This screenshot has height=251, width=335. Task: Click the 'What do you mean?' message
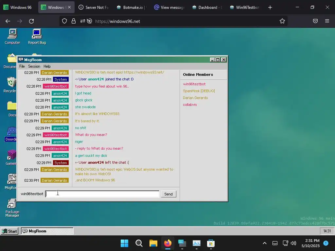coord(91,135)
